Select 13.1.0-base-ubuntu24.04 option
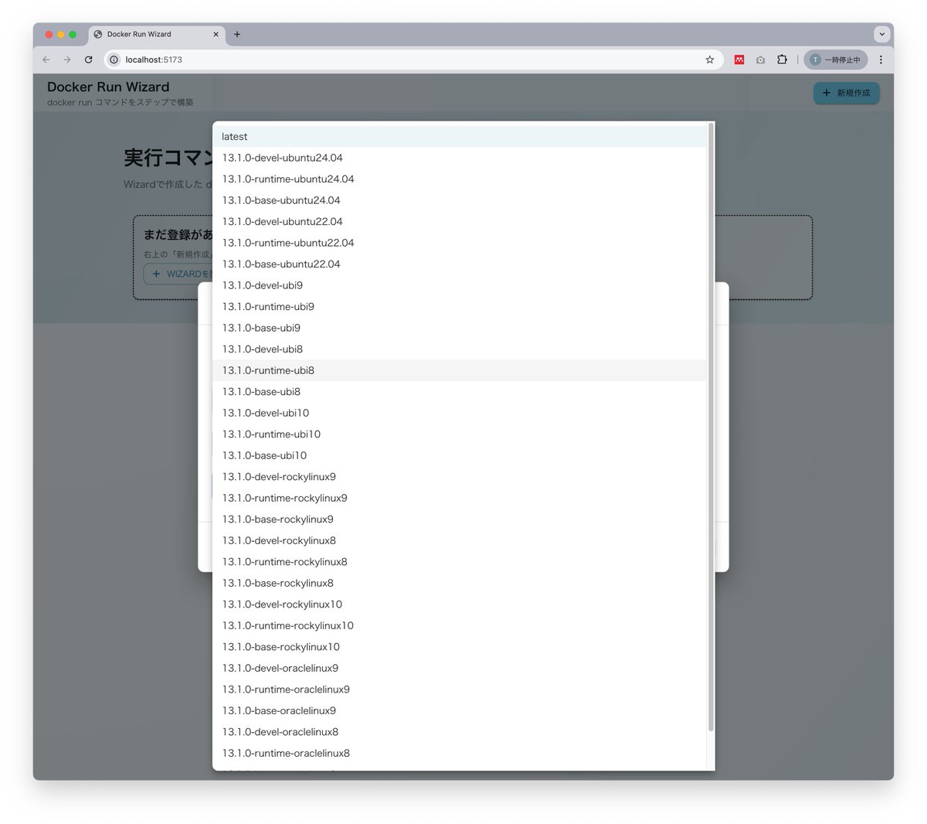This screenshot has width=927, height=824. pyautogui.click(x=460, y=200)
